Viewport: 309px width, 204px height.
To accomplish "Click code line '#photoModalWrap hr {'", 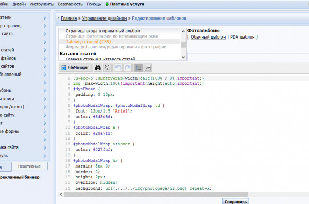I will [x=97, y=161].
